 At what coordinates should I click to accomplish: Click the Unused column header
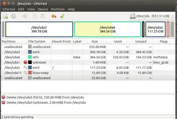tap(141, 41)
